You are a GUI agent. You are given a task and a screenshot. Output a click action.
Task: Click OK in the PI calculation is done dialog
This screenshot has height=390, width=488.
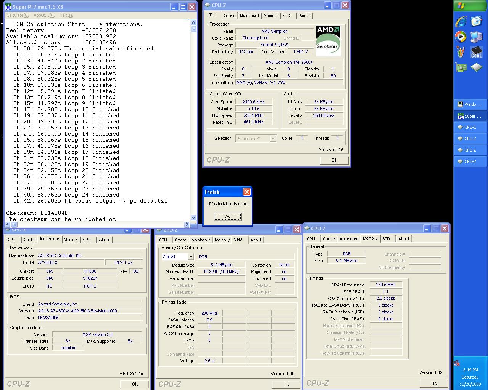pyautogui.click(x=227, y=217)
